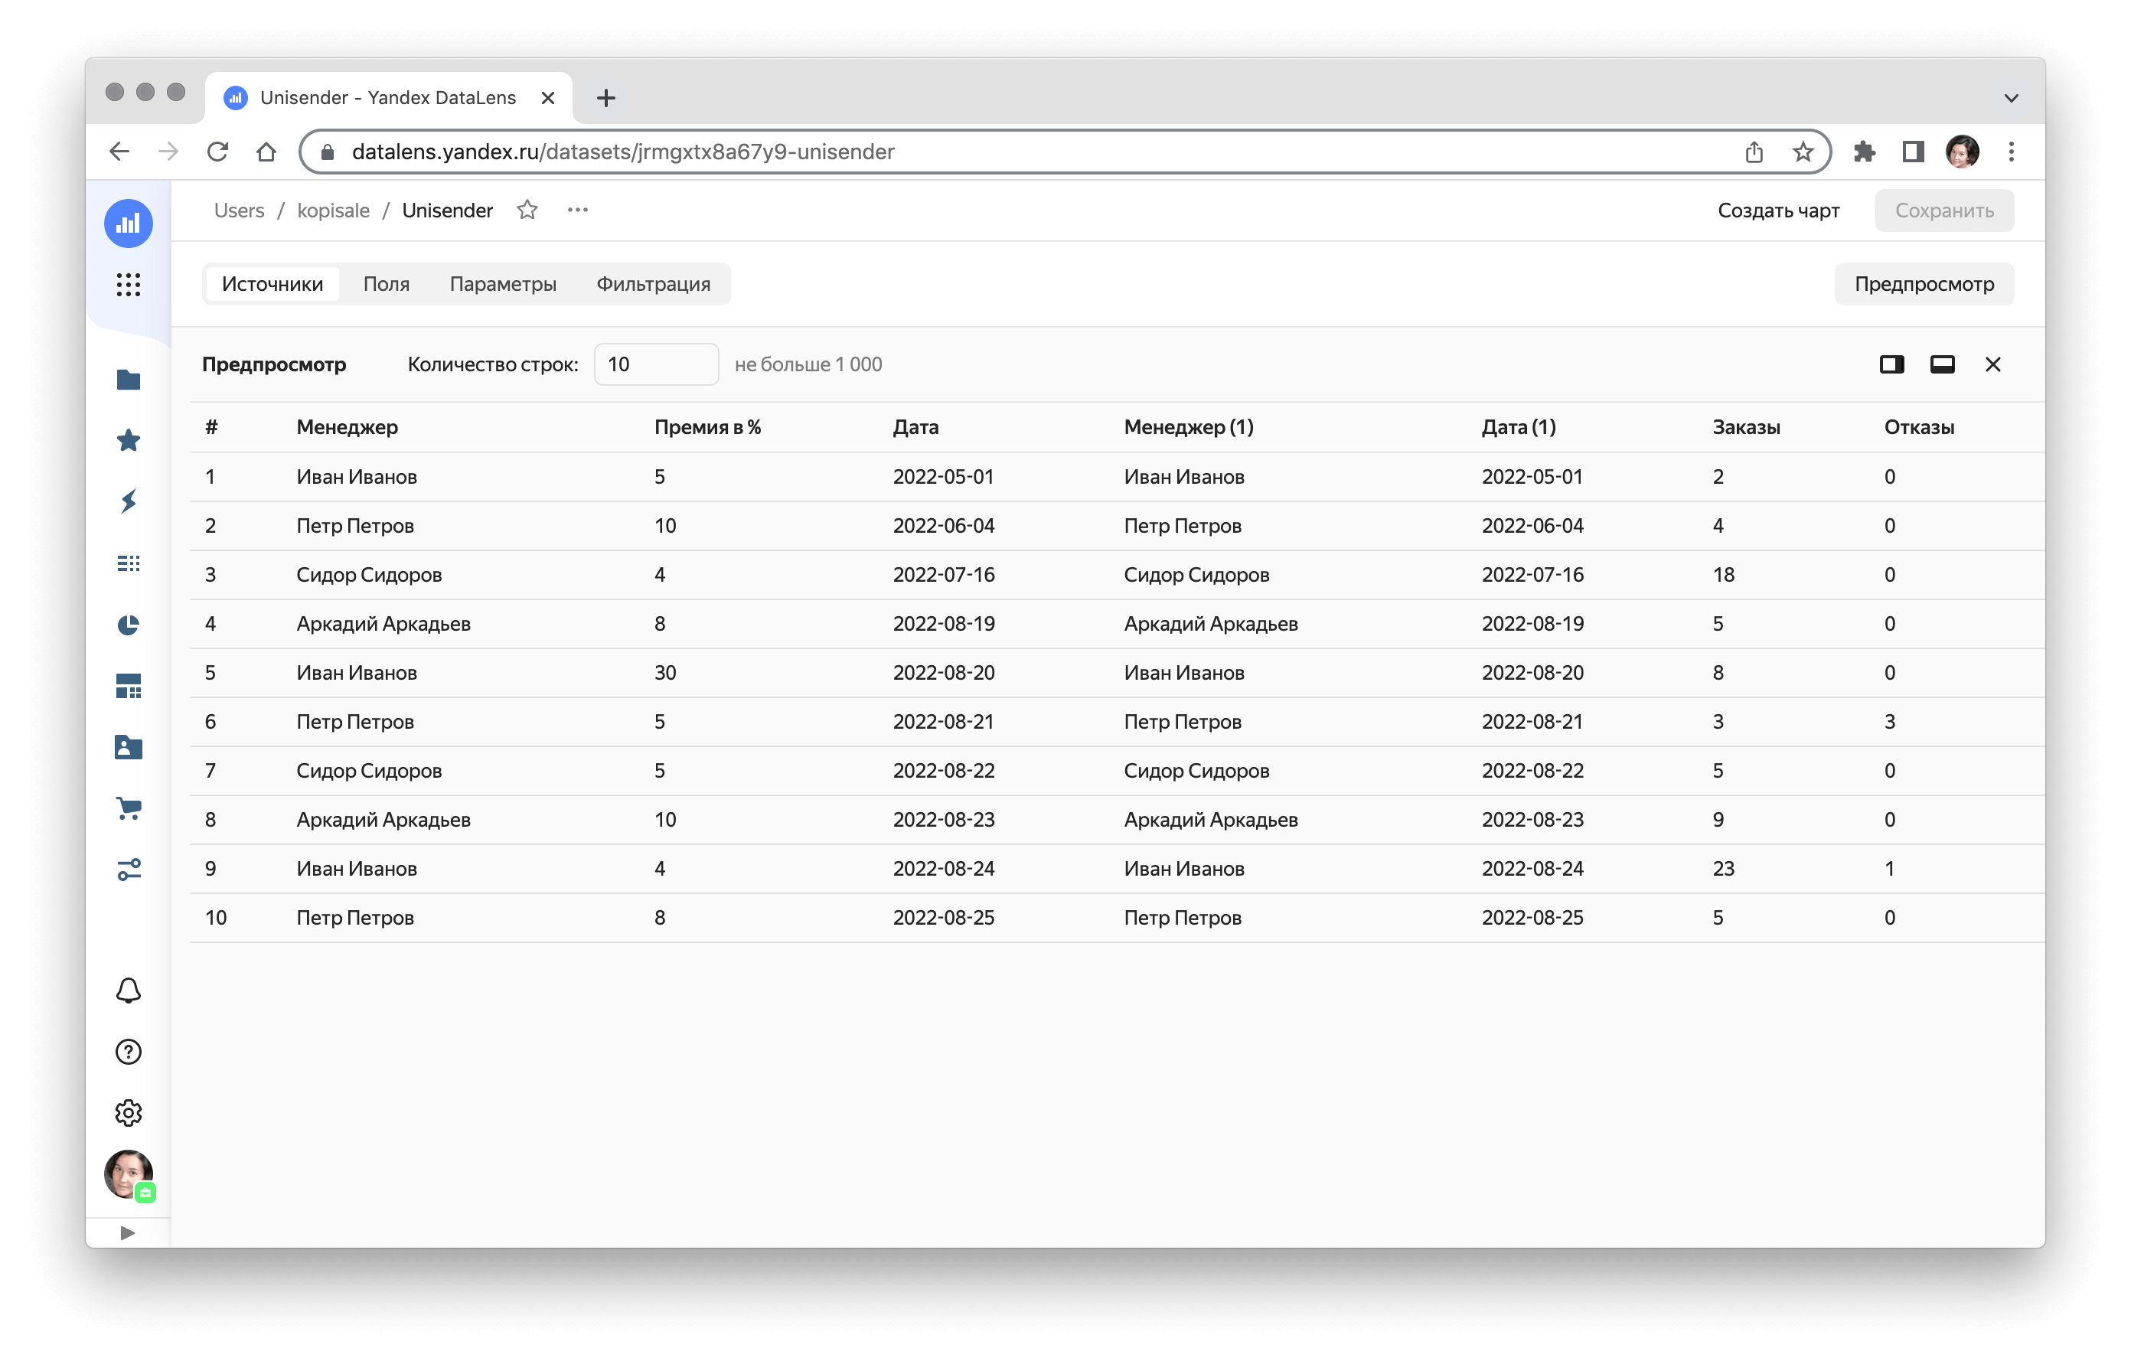Open the folder with person icon in sidebar
This screenshot has height=1361, width=2131.
[x=129, y=747]
